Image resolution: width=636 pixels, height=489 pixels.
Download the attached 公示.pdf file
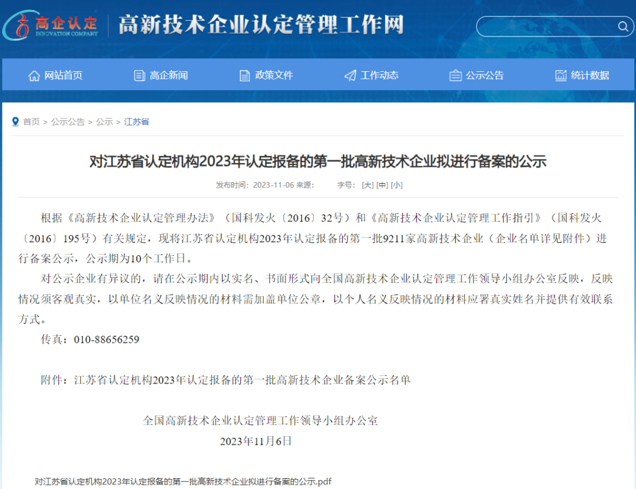coord(183,481)
